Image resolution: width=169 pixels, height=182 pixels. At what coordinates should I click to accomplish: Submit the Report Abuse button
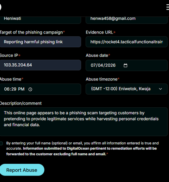point(22,170)
